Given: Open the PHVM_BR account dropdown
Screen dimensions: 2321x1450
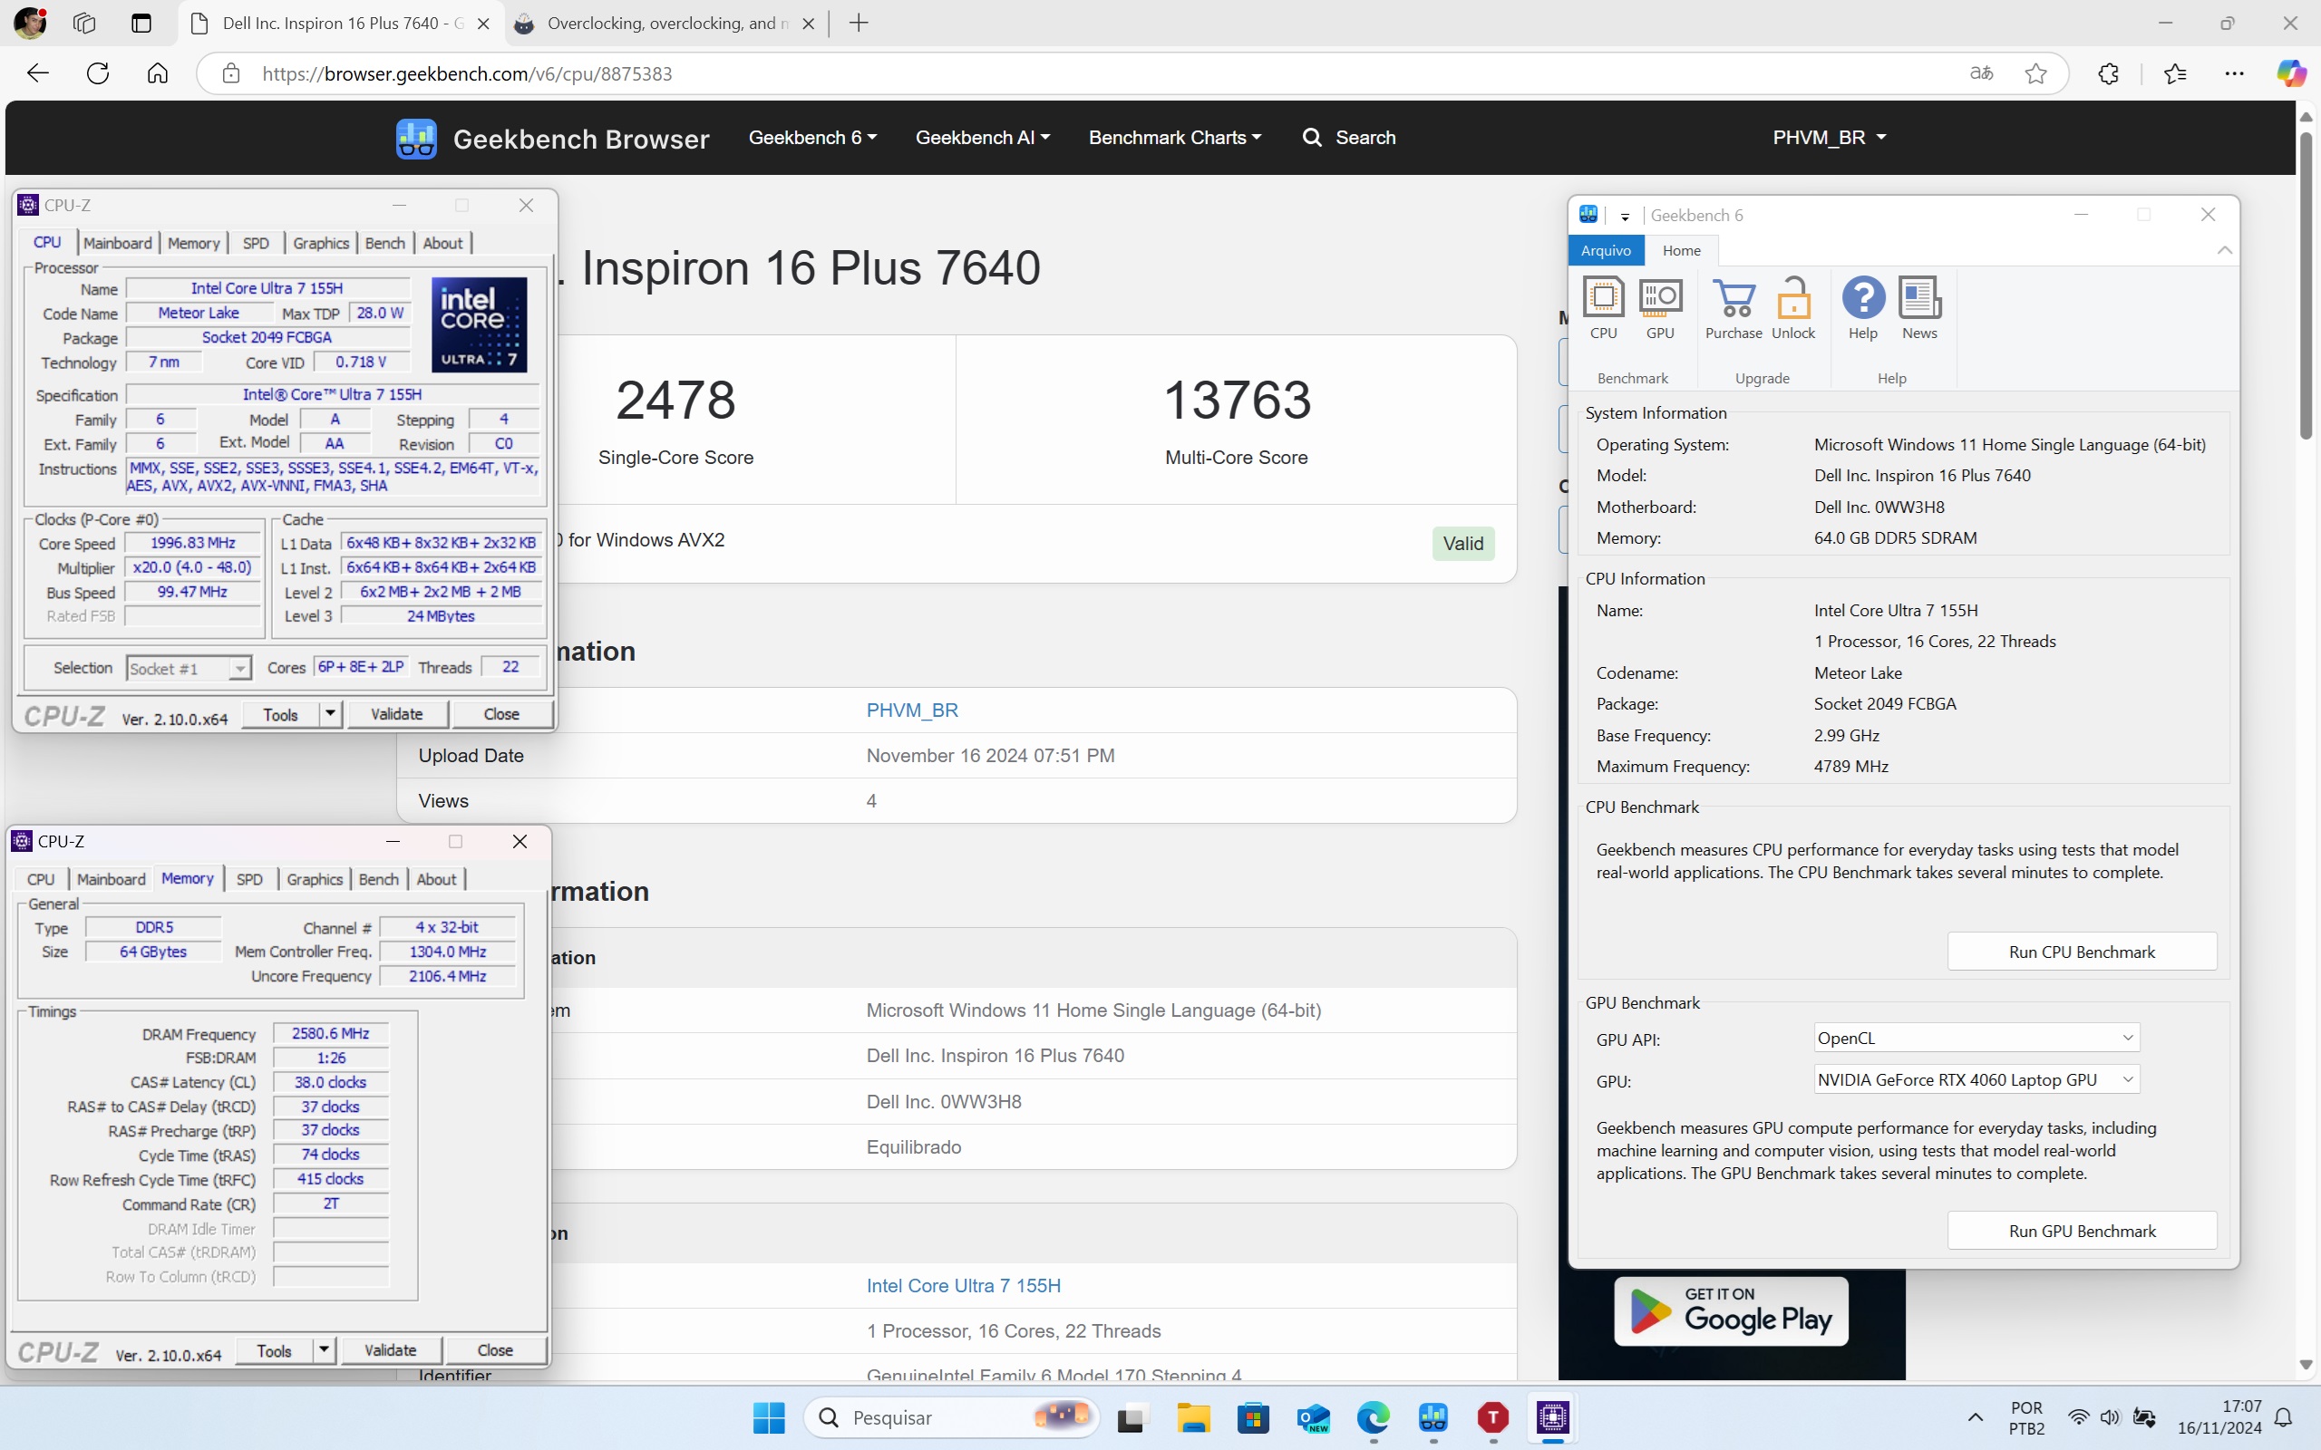Looking at the screenshot, I should point(1829,137).
